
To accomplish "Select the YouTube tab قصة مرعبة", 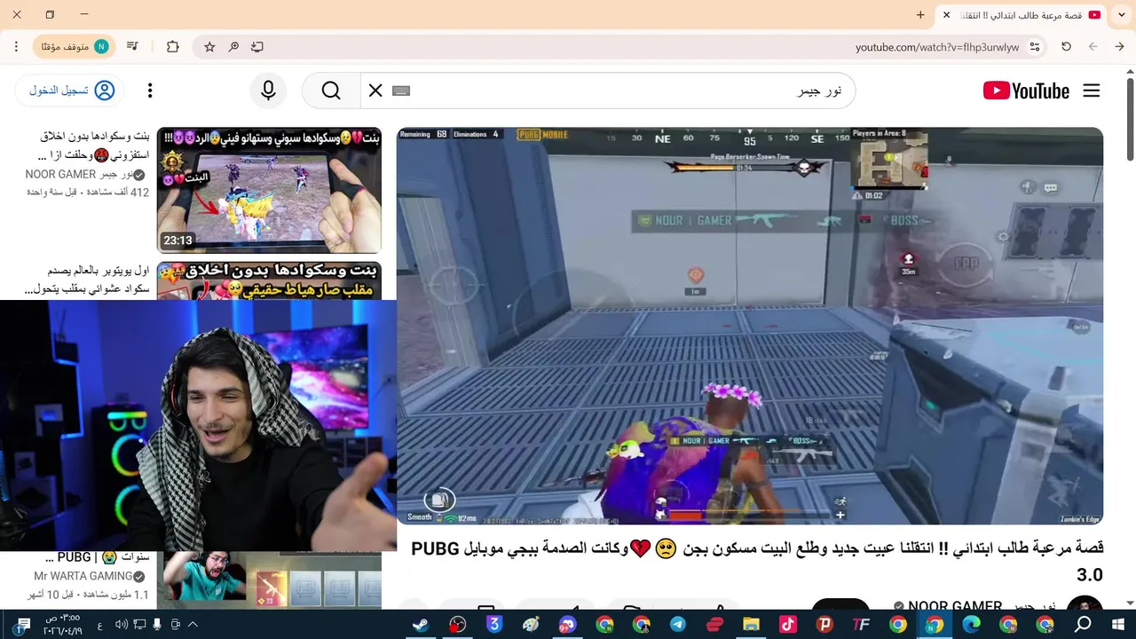I will (1021, 15).
